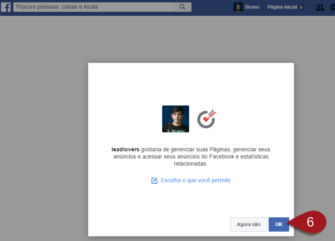Open the Escolha o que você permite link
This screenshot has height=241, width=335.
pyautogui.click(x=196, y=180)
